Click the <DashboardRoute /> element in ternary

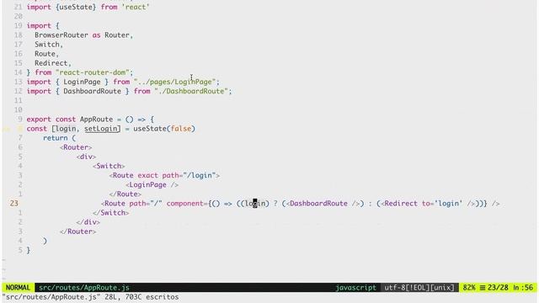tap(323, 204)
